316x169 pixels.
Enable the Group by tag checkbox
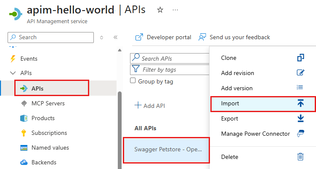coord(133,80)
